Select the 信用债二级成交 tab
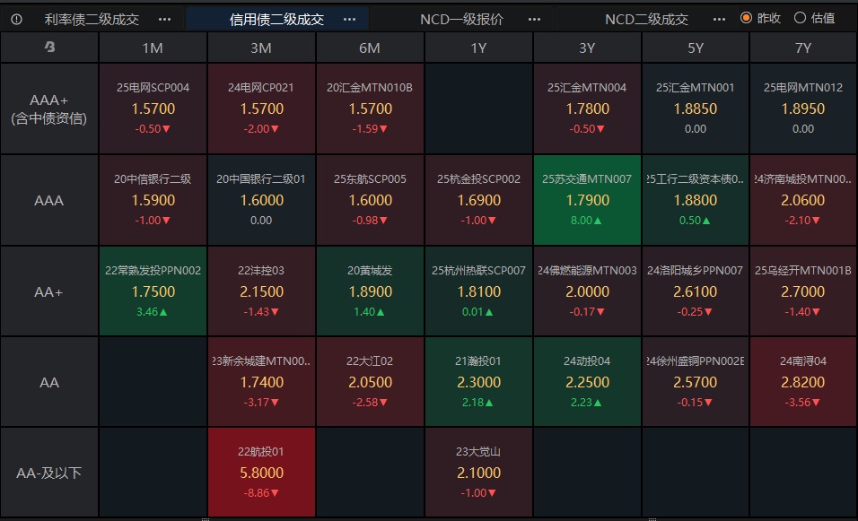Image resolution: width=858 pixels, height=521 pixels. click(277, 20)
